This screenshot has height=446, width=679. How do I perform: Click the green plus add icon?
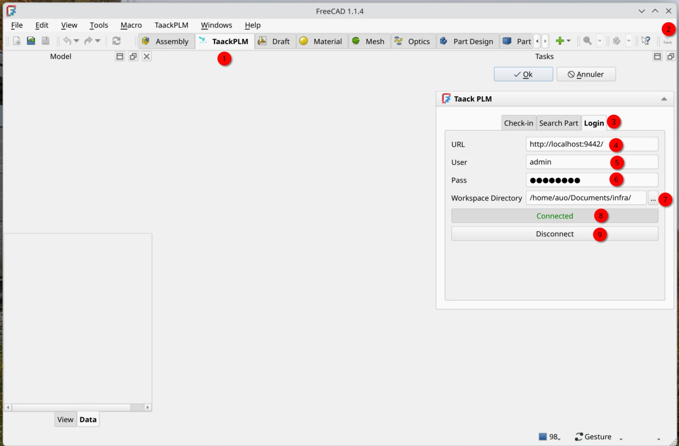coord(560,41)
